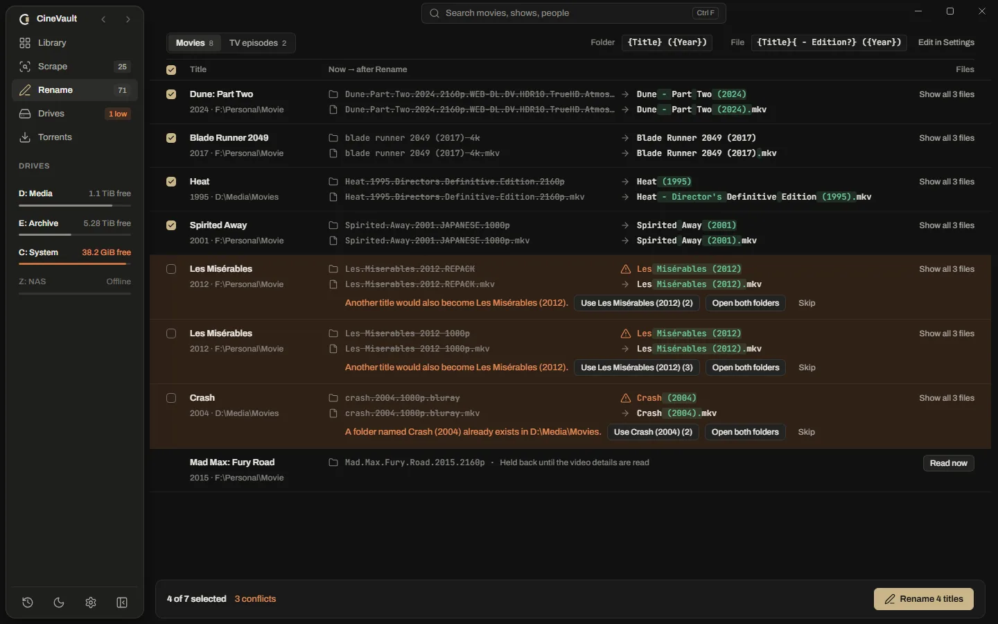Viewport: 998px width, 624px height.
Task: Collapse the sidebar panel icon
Action: (x=122, y=603)
